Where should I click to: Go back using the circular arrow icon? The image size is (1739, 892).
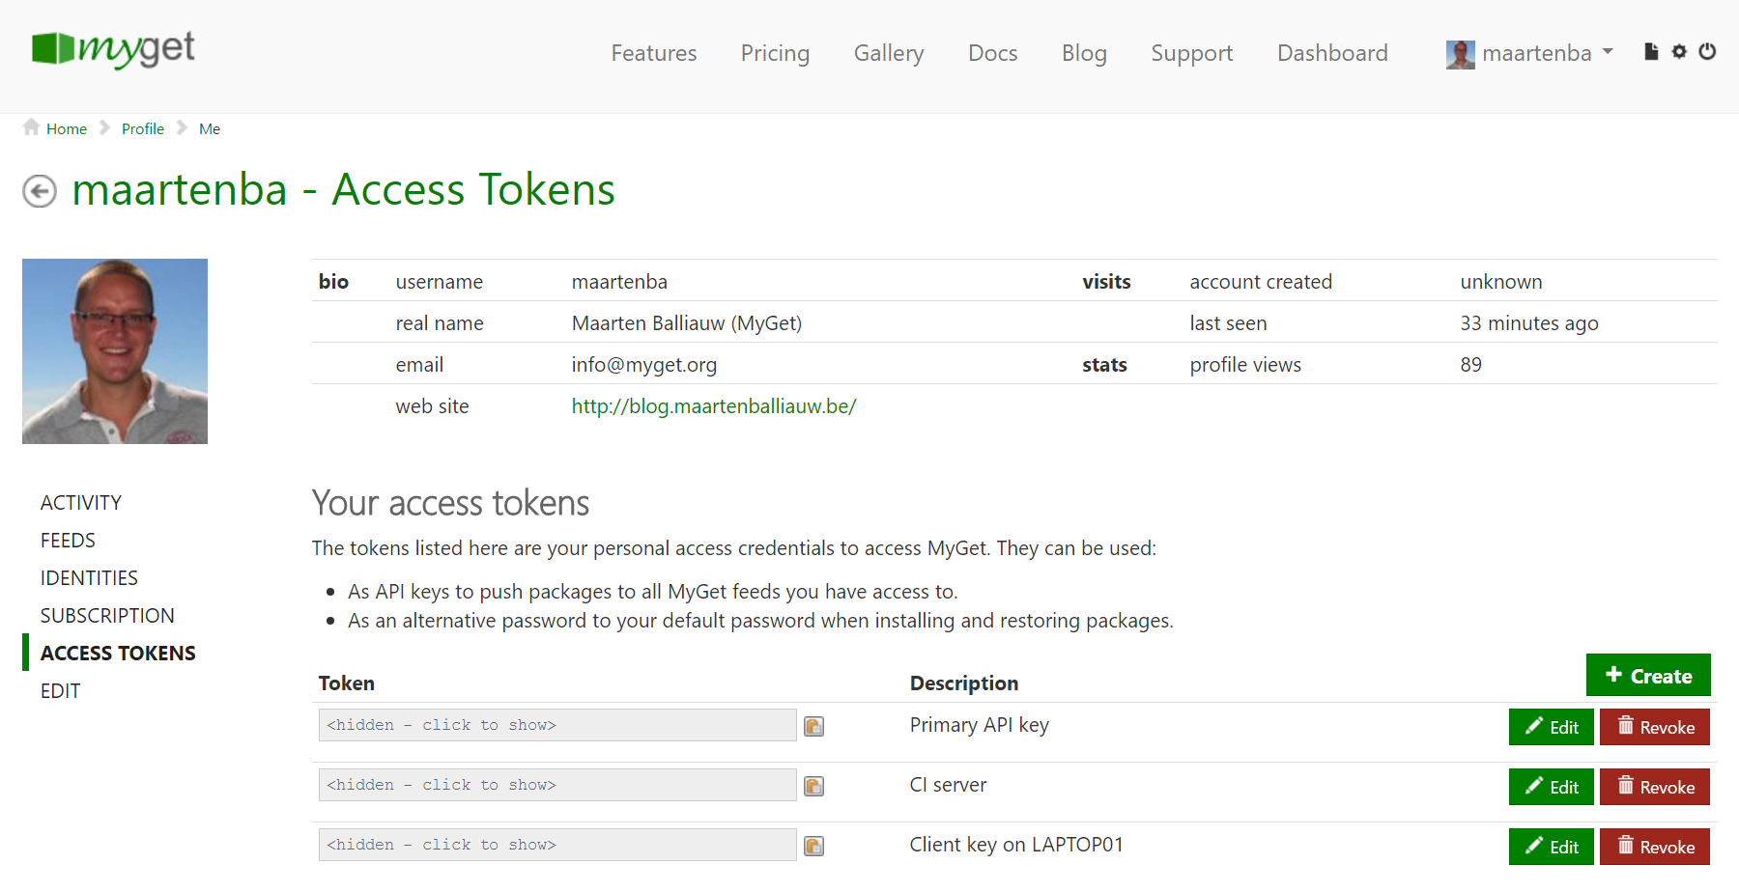39,190
